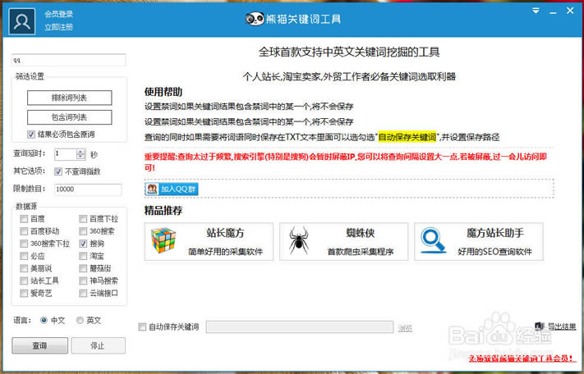Enable 百度 data source checkbox
Viewport: 584px width, 374px height.
coord(24,219)
